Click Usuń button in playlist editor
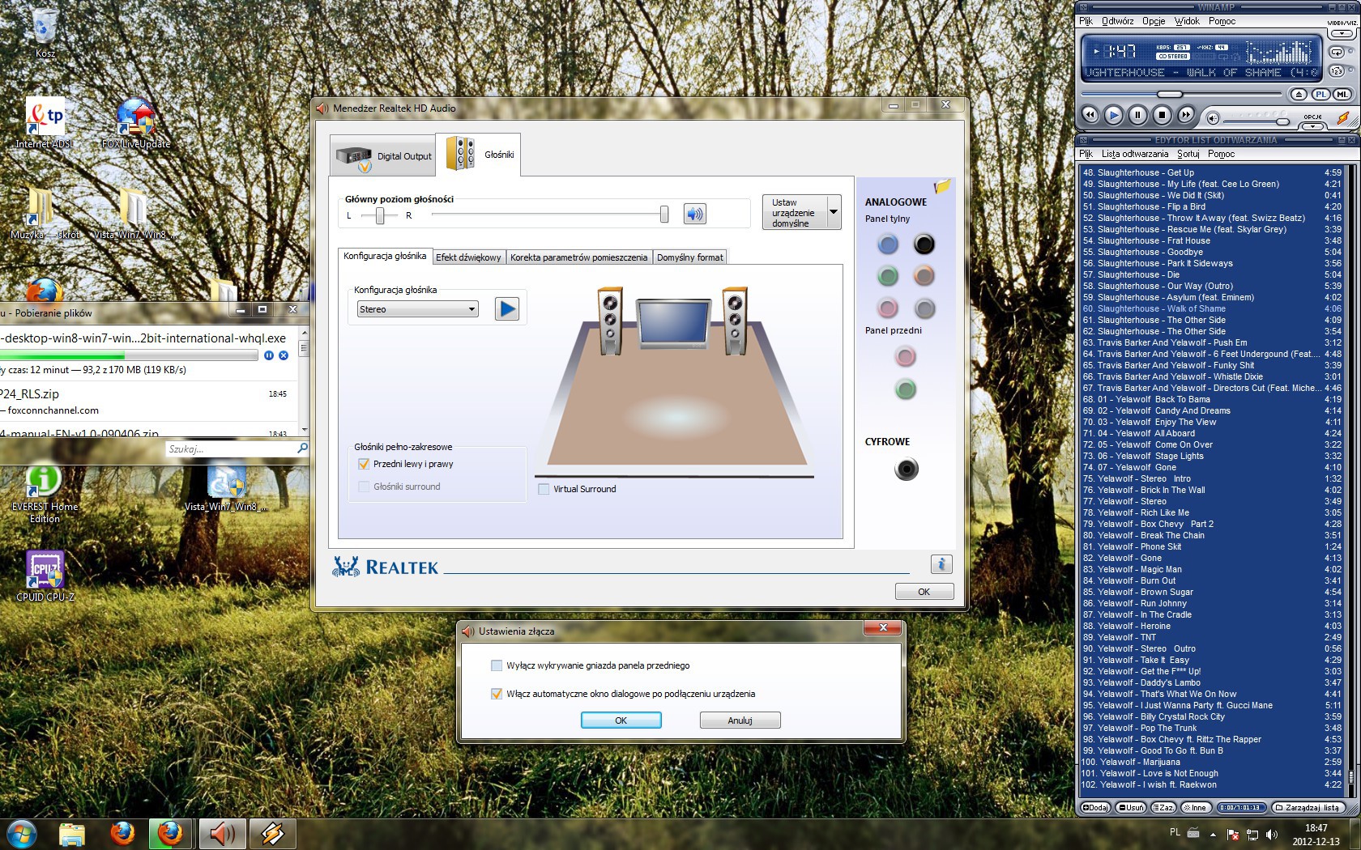This screenshot has height=850, width=1361. pos(1131,807)
